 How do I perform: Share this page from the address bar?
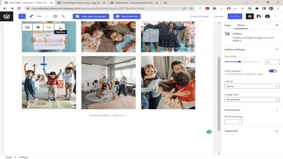click(x=184, y=8)
